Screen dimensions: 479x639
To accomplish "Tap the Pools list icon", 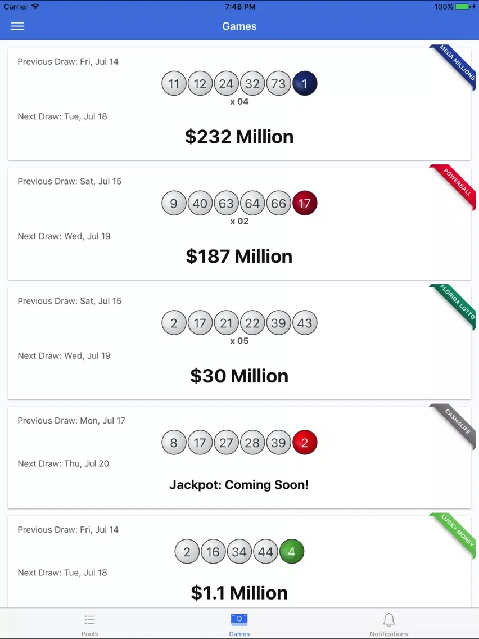I will click(x=89, y=620).
